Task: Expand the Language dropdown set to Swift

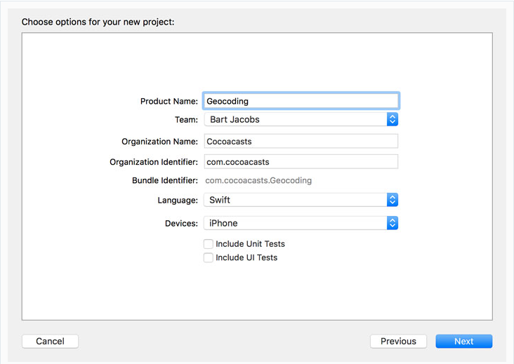Action: pos(295,200)
